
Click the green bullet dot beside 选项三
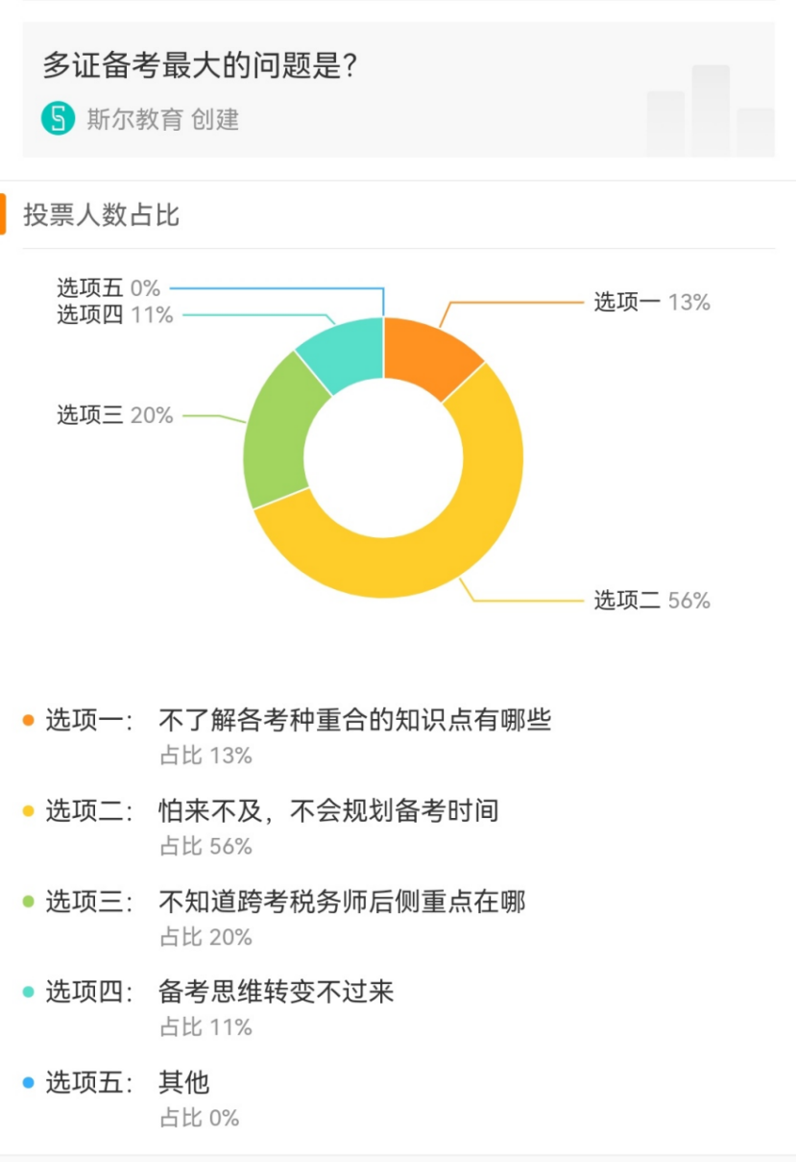[28, 902]
